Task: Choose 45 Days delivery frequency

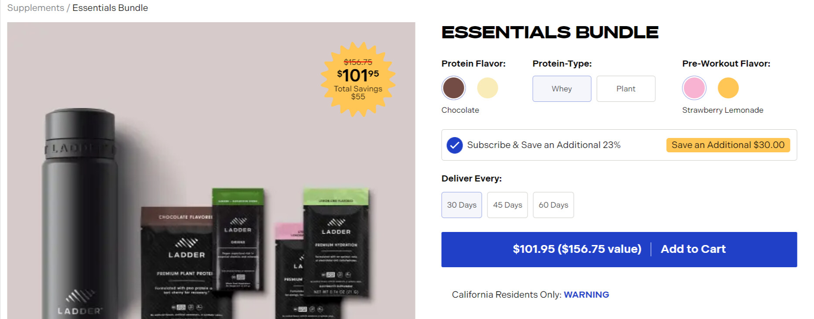Action: point(507,205)
